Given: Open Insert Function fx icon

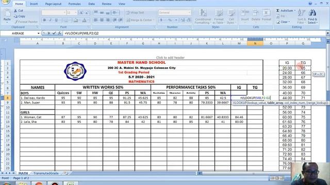Looking at the screenshot, I should (60, 33).
